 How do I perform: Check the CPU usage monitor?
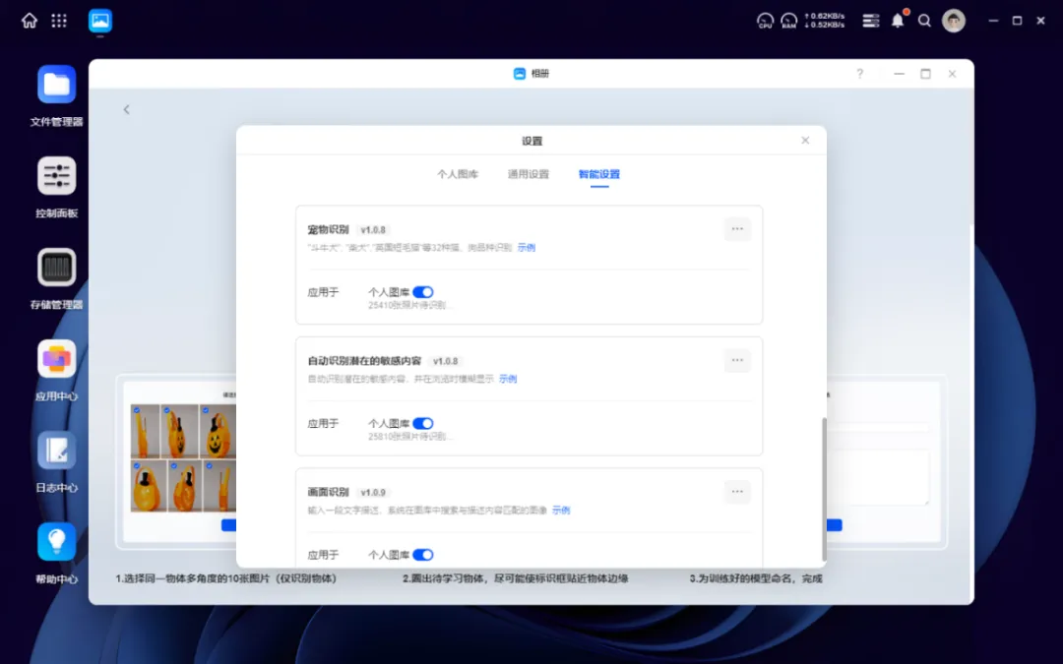[x=765, y=20]
